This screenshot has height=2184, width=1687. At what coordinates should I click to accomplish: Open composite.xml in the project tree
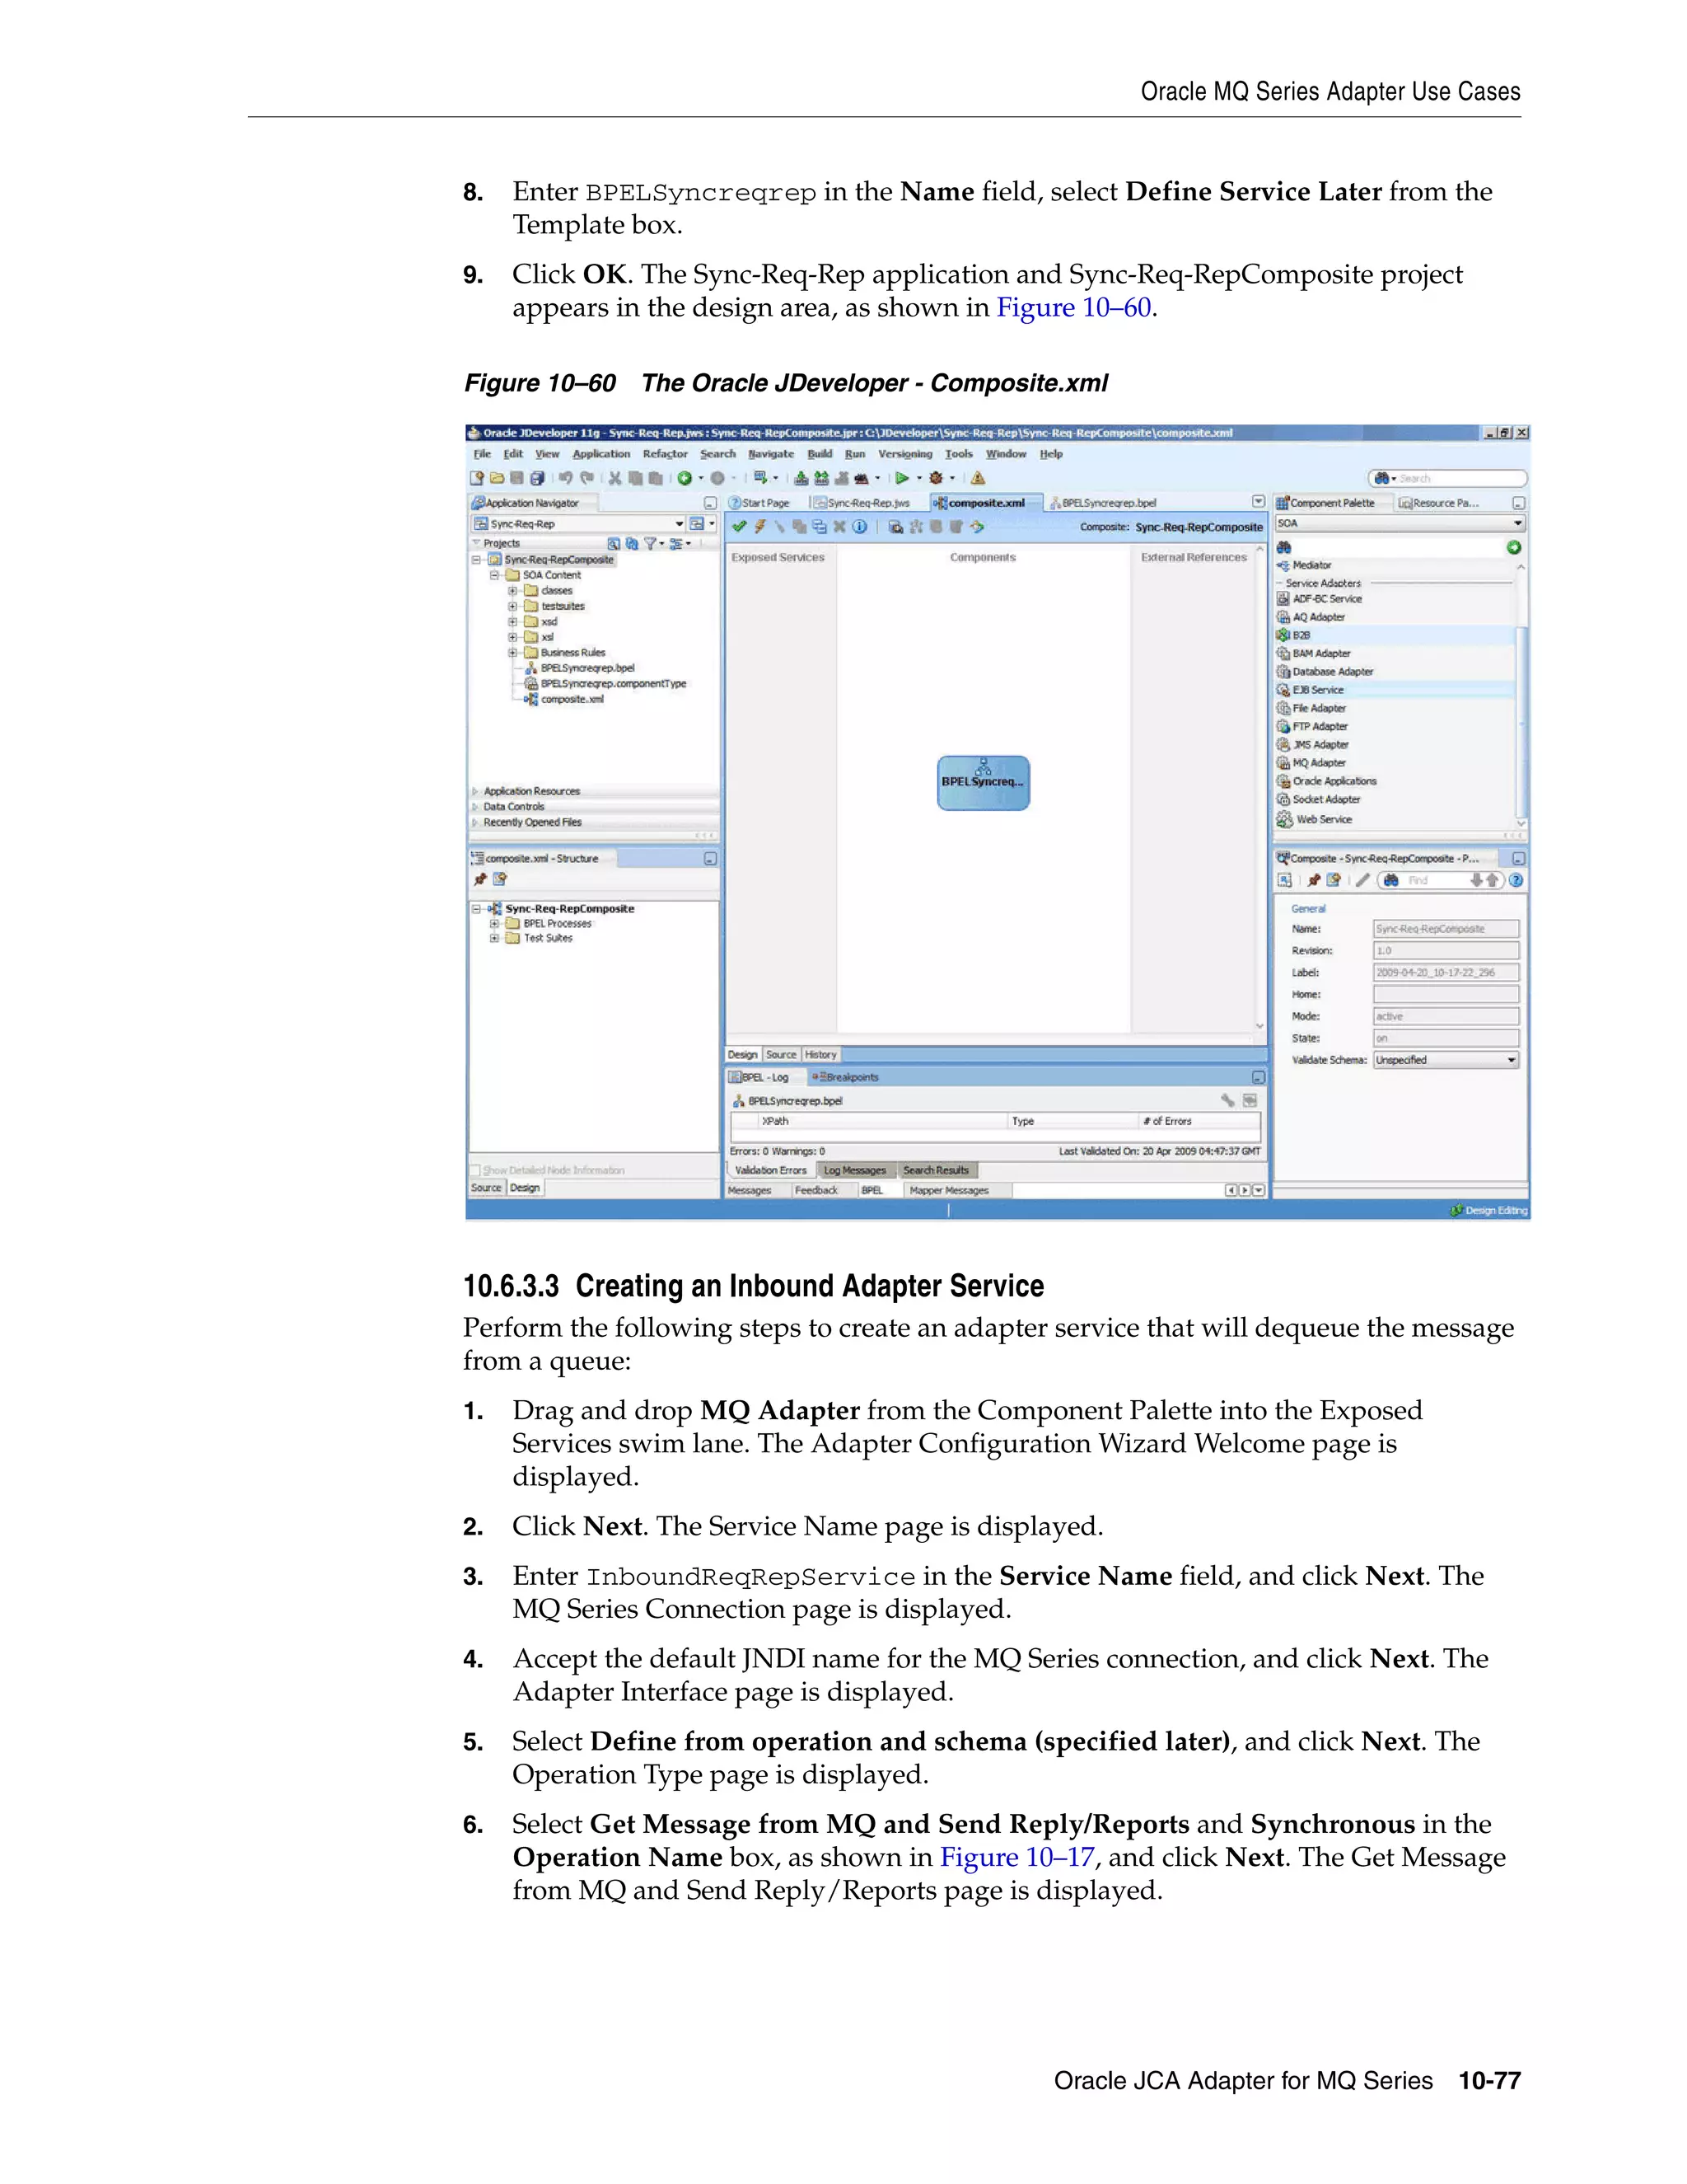[x=572, y=700]
